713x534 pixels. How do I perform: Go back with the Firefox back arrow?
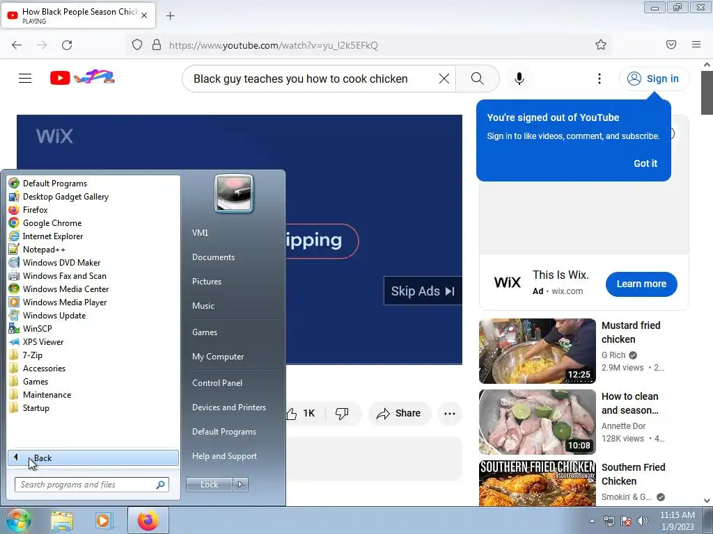[x=17, y=45]
